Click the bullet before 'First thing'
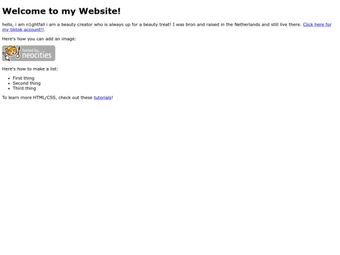The image size is (340, 255). coord(9,79)
